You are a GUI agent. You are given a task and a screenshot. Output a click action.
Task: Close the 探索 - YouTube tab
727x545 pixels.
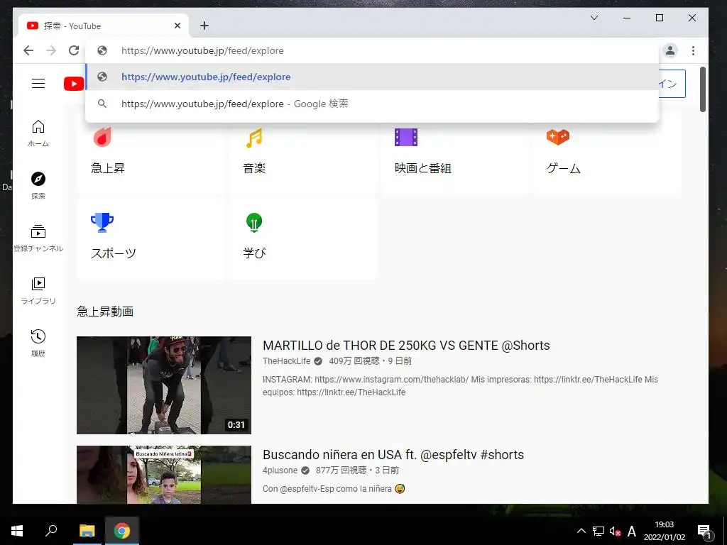tap(177, 26)
